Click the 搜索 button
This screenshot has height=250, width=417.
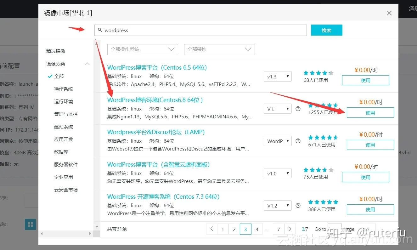point(327,30)
